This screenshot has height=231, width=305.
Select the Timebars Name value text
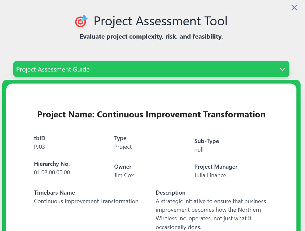86,201
